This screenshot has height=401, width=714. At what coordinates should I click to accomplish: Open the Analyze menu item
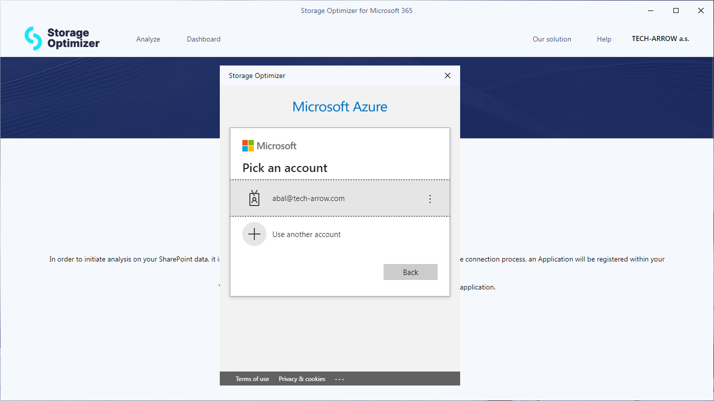click(x=148, y=39)
